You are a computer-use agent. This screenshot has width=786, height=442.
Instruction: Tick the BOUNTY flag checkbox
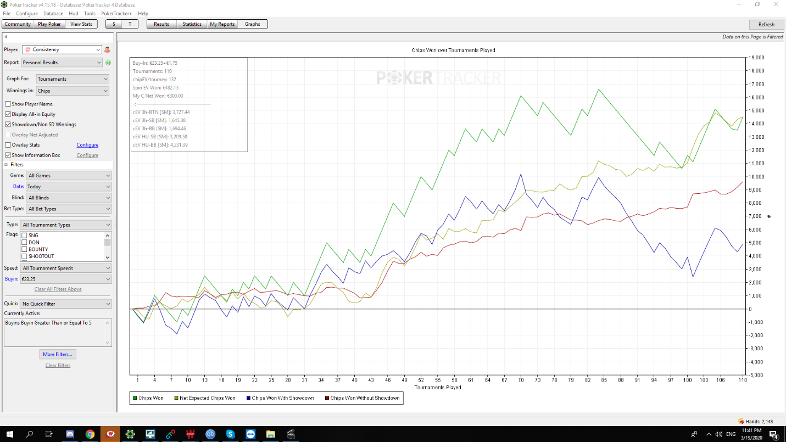point(24,249)
